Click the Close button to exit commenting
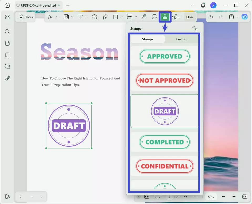Viewport: 252px width, 204px height. click(190, 17)
